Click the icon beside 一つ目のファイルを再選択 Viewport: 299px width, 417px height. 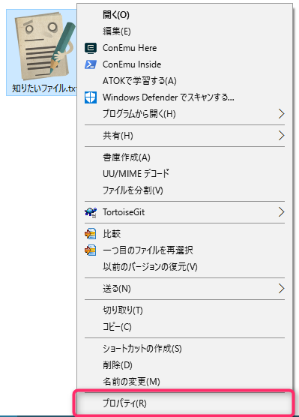(91, 250)
